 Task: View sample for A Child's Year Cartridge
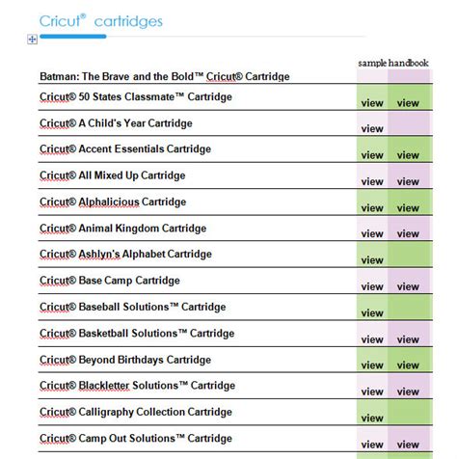pyautogui.click(x=372, y=129)
